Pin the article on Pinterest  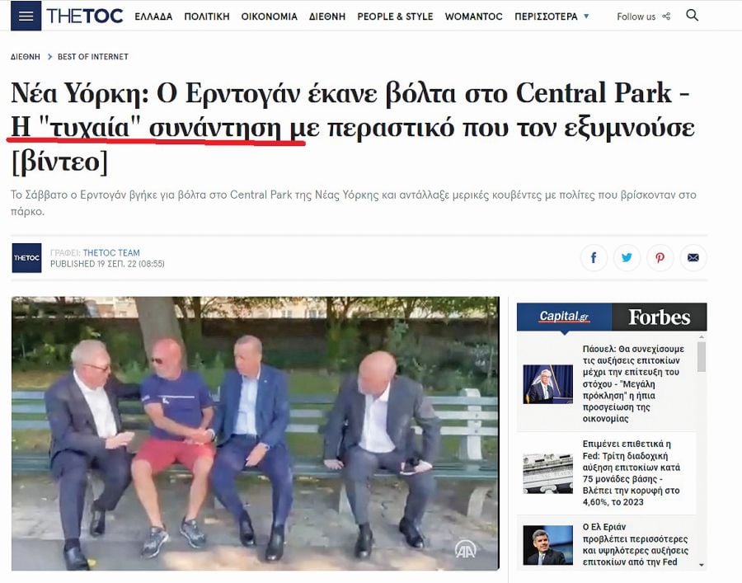[660, 257]
